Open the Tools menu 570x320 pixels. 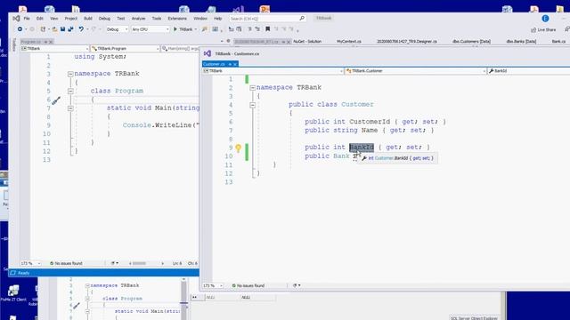157,19
